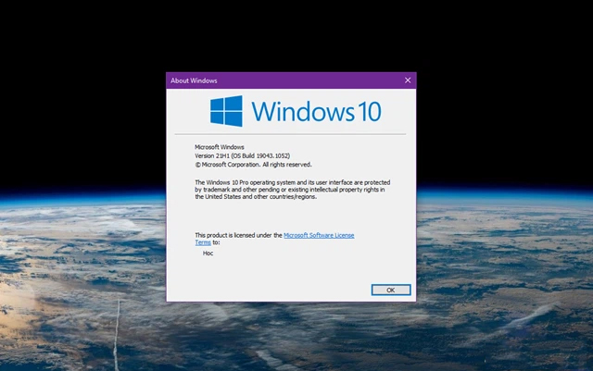Close the About Windows dialog
This screenshot has height=371, width=593.
pos(408,80)
